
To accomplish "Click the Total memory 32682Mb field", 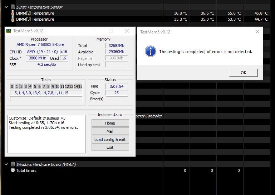I will (117, 46).
